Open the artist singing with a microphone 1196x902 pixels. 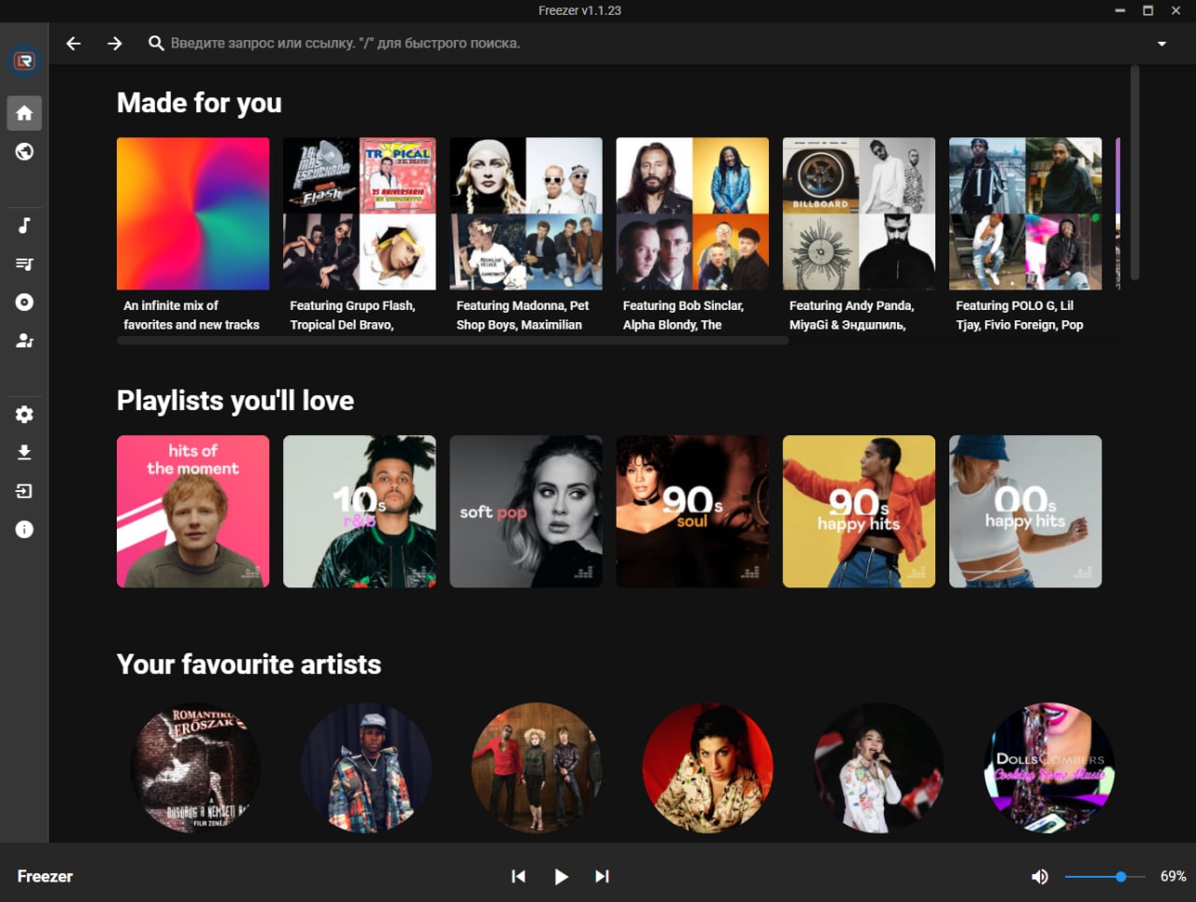(878, 768)
